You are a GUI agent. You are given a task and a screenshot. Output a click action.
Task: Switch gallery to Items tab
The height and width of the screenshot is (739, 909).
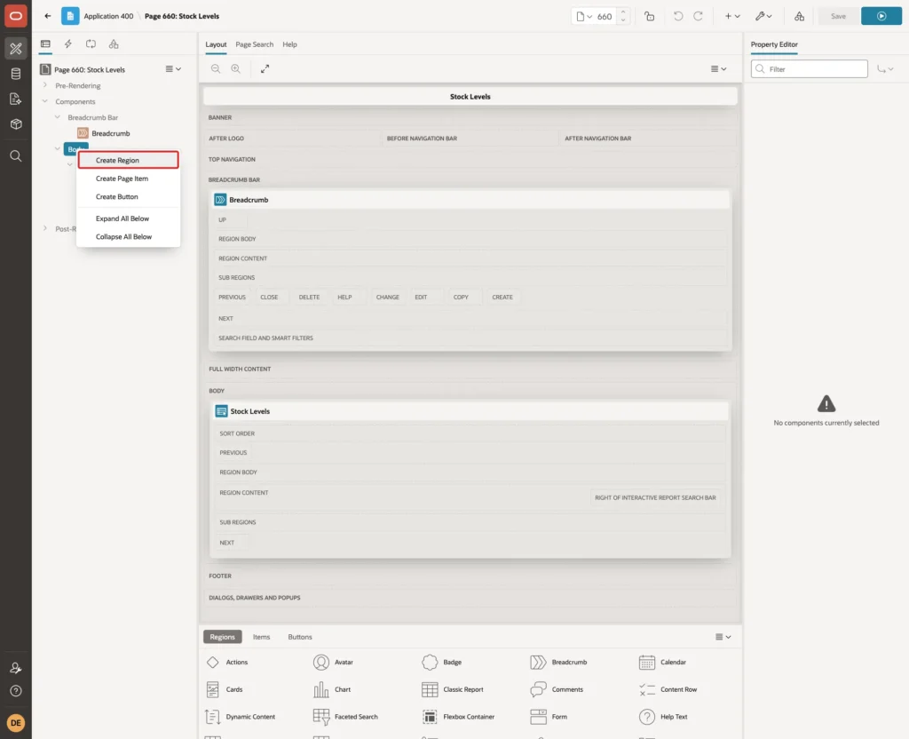click(x=262, y=637)
